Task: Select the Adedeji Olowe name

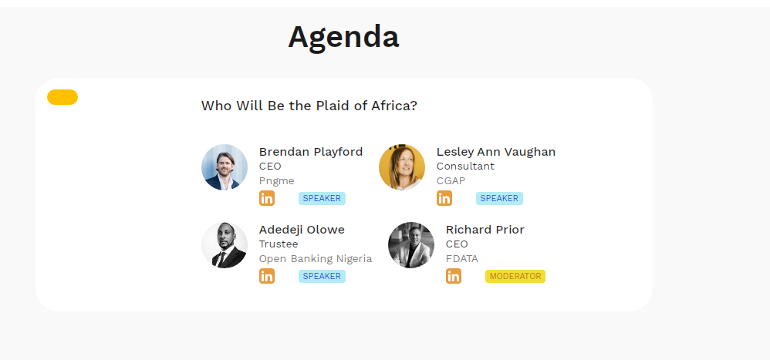Action: [302, 230]
